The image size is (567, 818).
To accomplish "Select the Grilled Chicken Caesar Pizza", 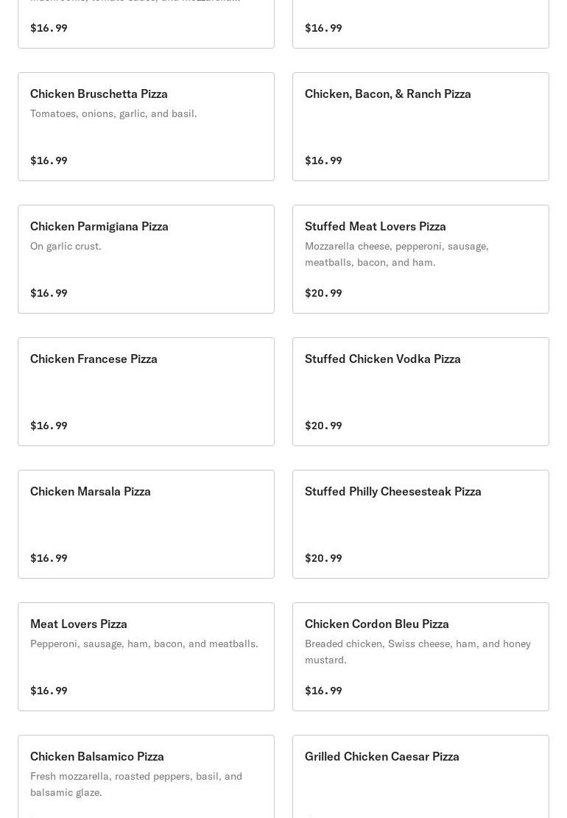I will click(381, 757).
